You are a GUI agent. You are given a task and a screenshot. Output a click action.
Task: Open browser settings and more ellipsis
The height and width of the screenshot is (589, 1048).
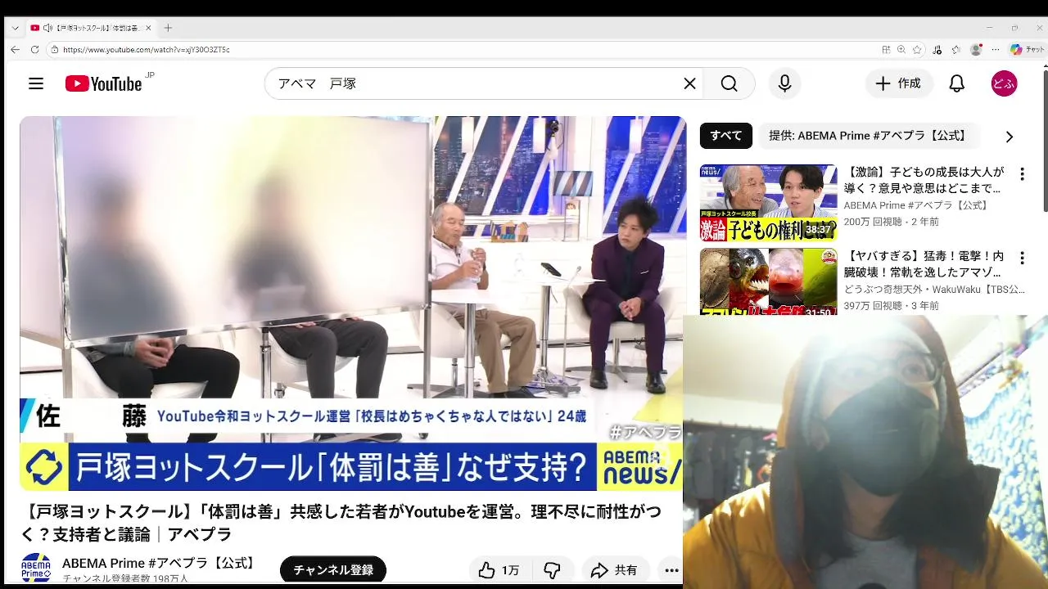(994, 50)
